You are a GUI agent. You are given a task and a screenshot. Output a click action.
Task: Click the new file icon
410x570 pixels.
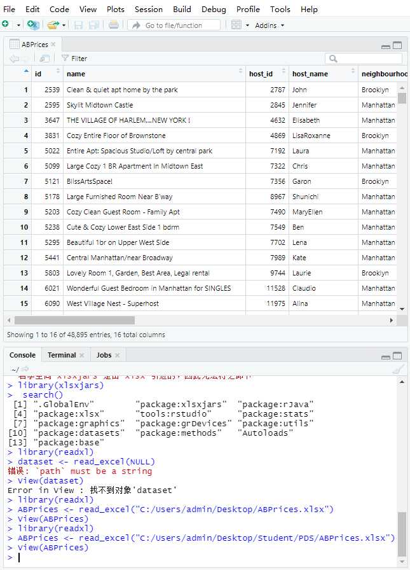tap(6, 25)
